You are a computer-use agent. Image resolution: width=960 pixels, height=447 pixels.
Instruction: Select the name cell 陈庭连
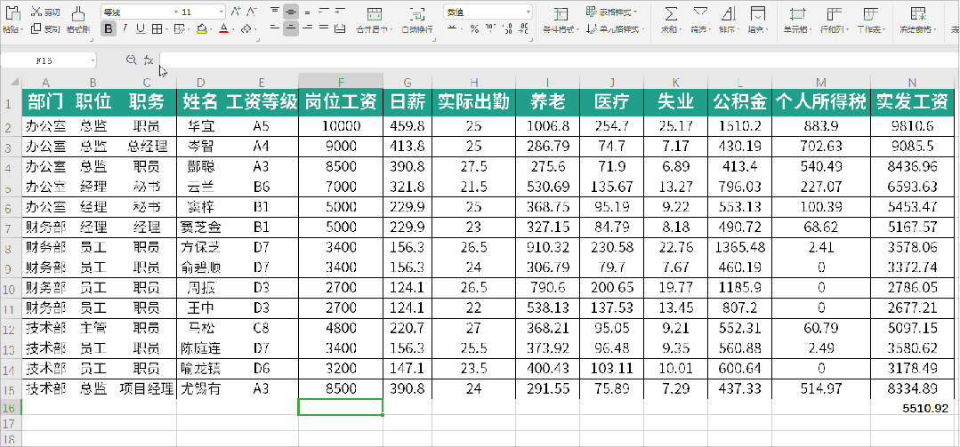[x=201, y=348]
